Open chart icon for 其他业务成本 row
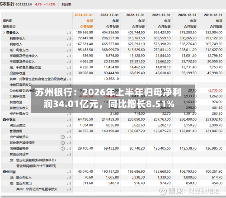Image resolution: width=226 pixels, height=198 pixels. [x=69, y=155]
